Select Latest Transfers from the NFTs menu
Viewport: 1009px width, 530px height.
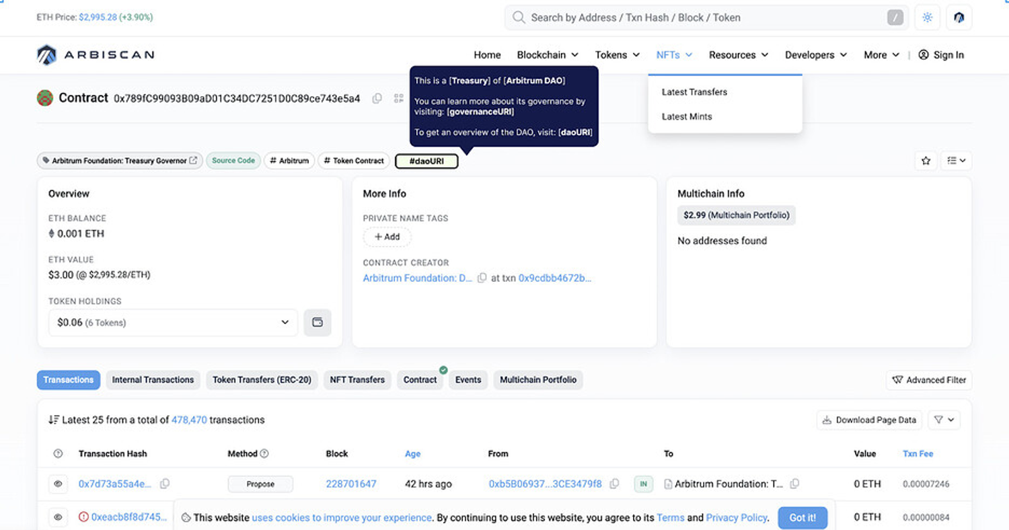[694, 92]
